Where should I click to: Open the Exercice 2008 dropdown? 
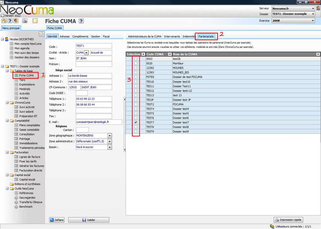[313, 21]
